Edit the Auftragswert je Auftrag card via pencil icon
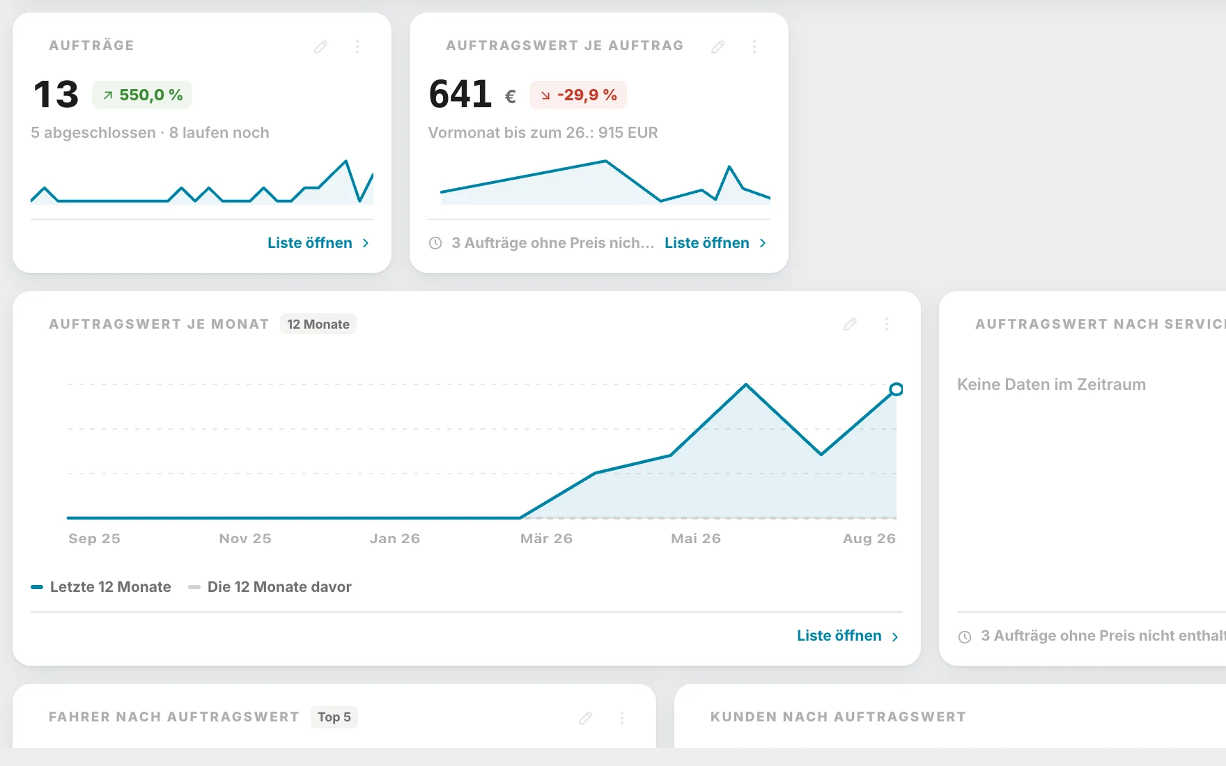 coord(717,47)
